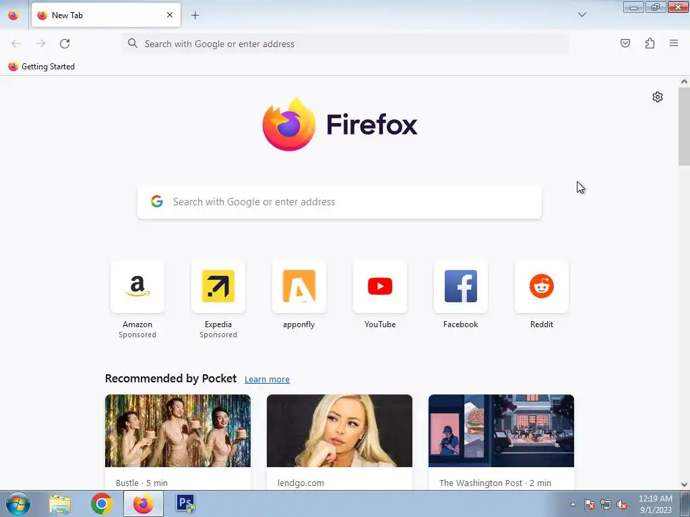Click the magnifier icon in address bar

[x=133, y=43]
